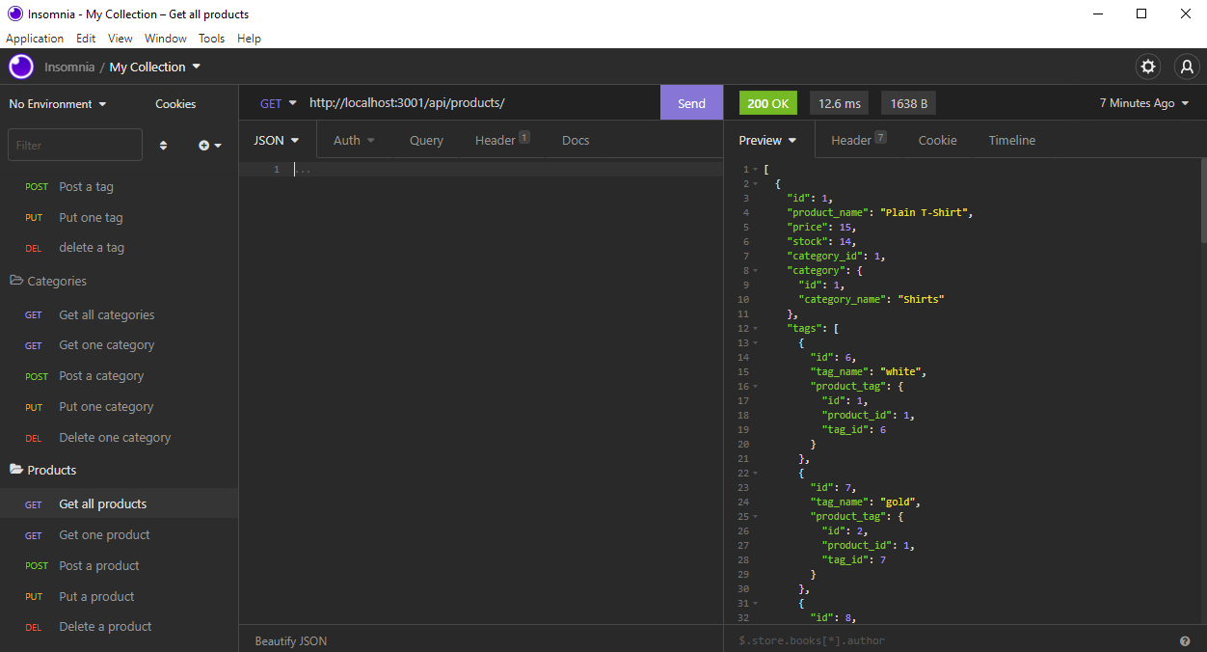Click the JSON query help icon bottom right
Viewport: 1207px width, 652px height.
(1185, 640)
